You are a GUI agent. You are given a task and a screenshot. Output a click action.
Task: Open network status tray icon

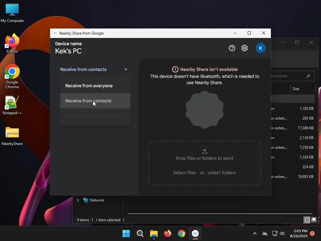tap(275, 233)
